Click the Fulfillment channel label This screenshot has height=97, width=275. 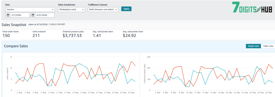97,5
